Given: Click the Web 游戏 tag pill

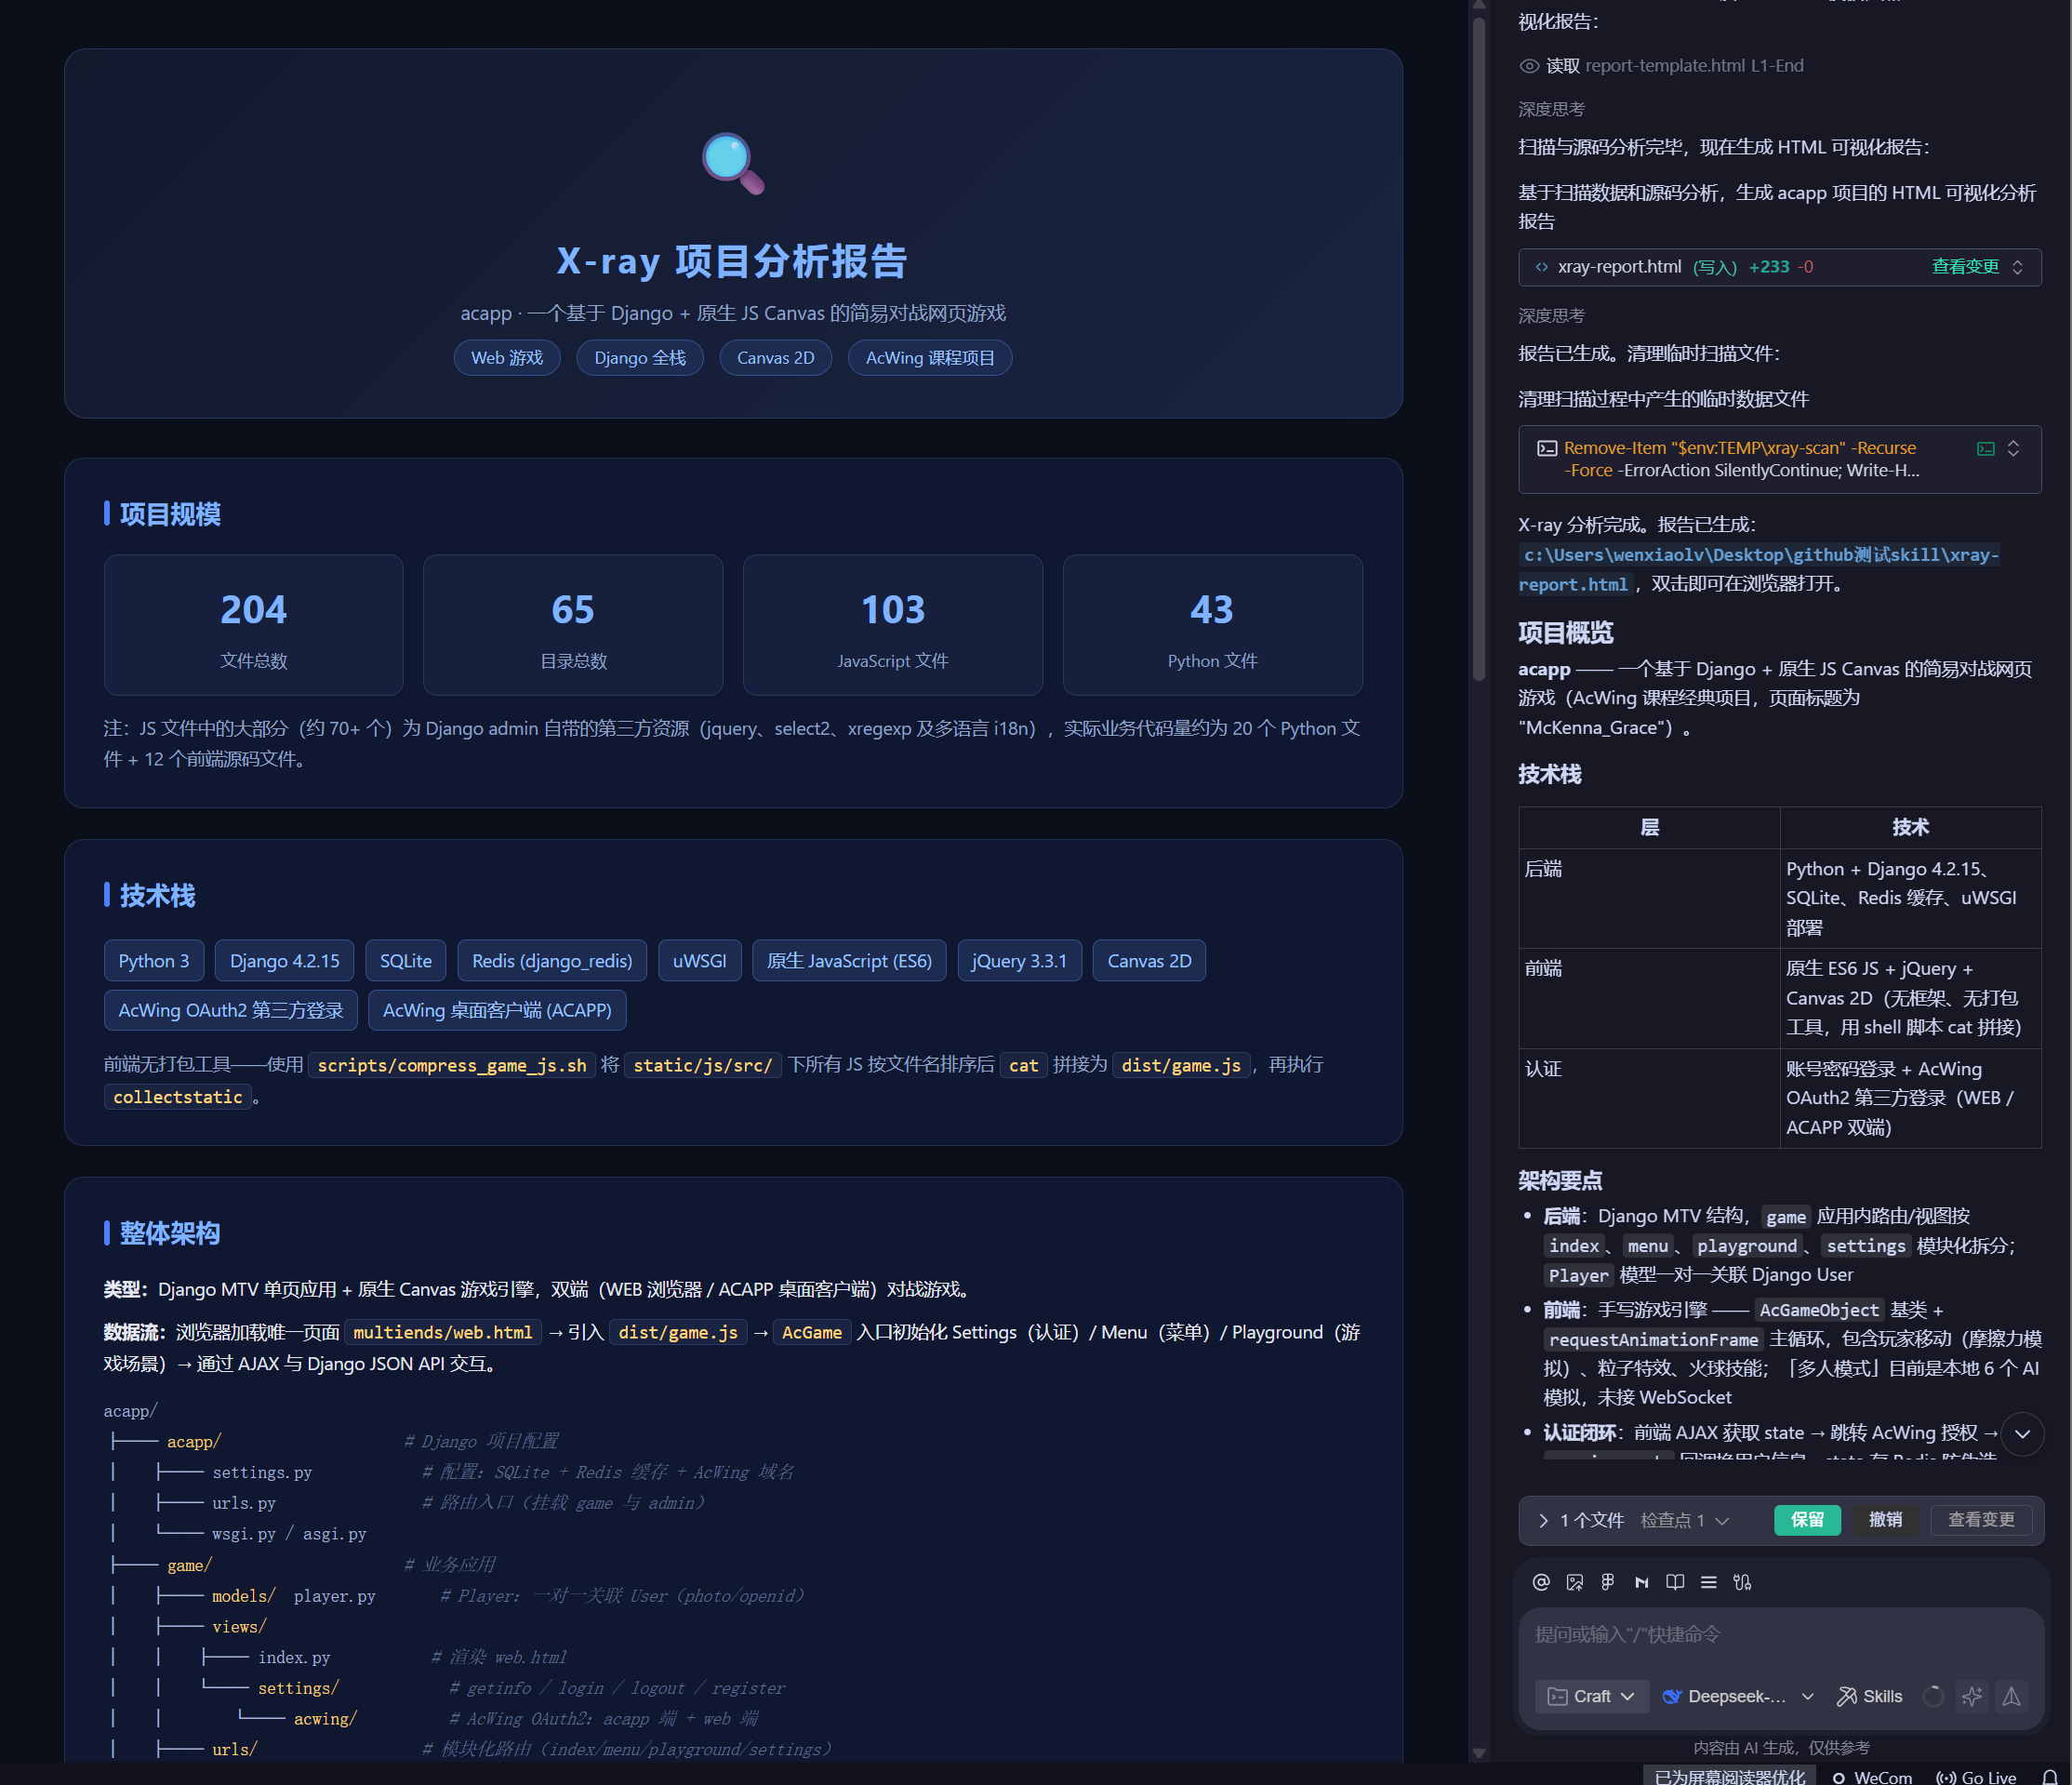Looking at the screenshot, I should (x=507, y=358).
